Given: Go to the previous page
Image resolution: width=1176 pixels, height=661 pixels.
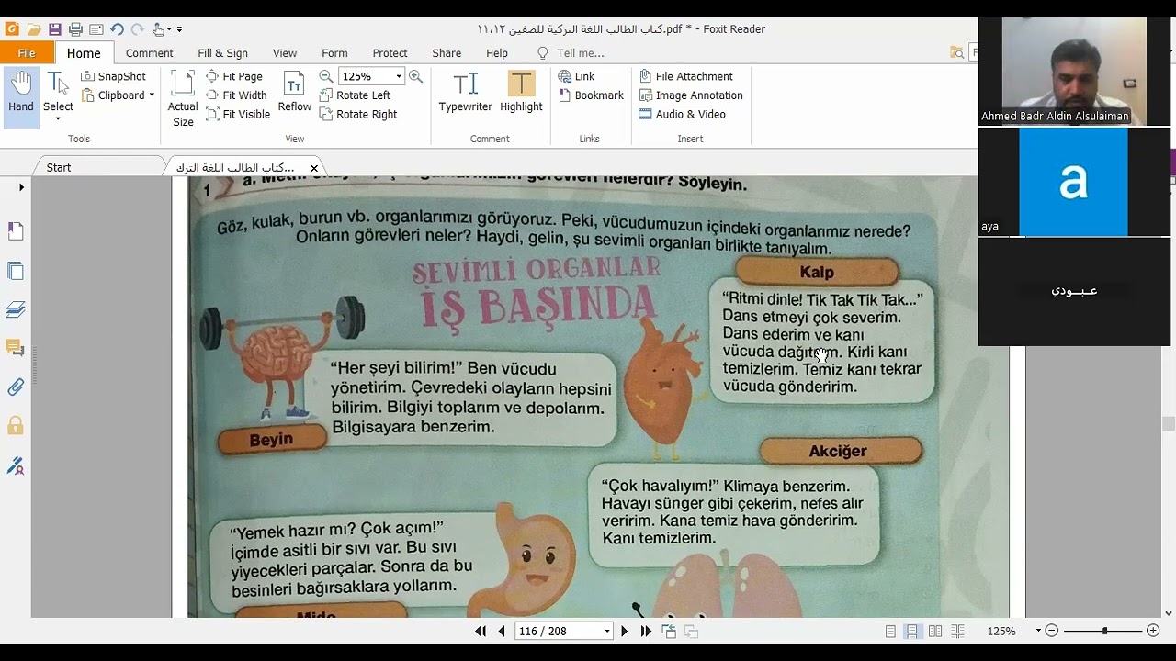Looking at the screenshot, I should point(502,632).
